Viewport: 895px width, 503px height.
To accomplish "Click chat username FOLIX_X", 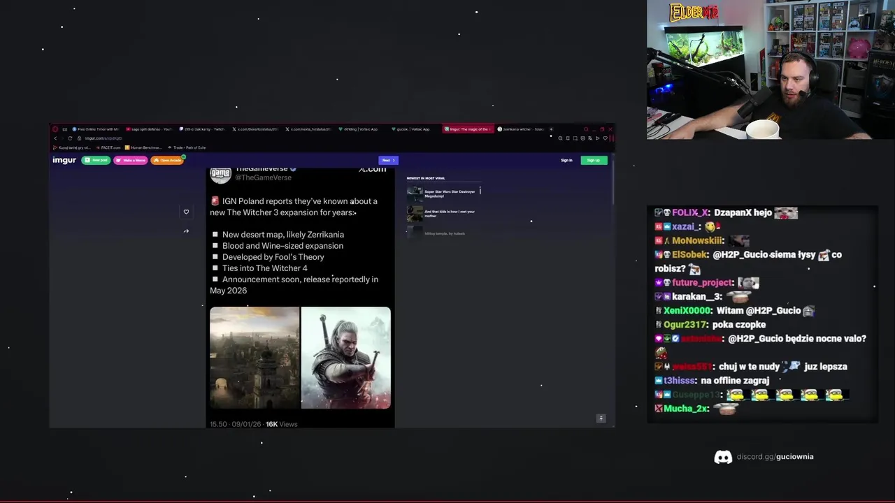I will point(691,212).
